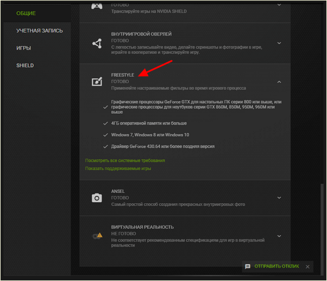
Task: Click checkmark beside 4ГБ memory requirement
Action: [105, 123]
